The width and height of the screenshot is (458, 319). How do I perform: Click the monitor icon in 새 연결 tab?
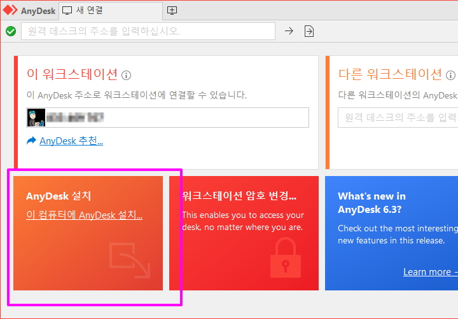pos(67,11)
